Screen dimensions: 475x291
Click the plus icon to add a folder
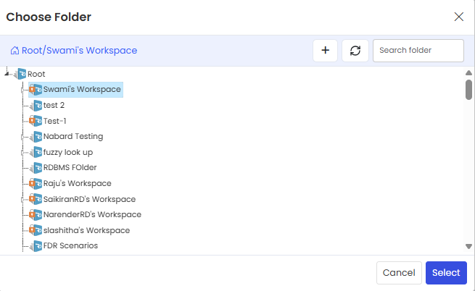coord(325,50)
